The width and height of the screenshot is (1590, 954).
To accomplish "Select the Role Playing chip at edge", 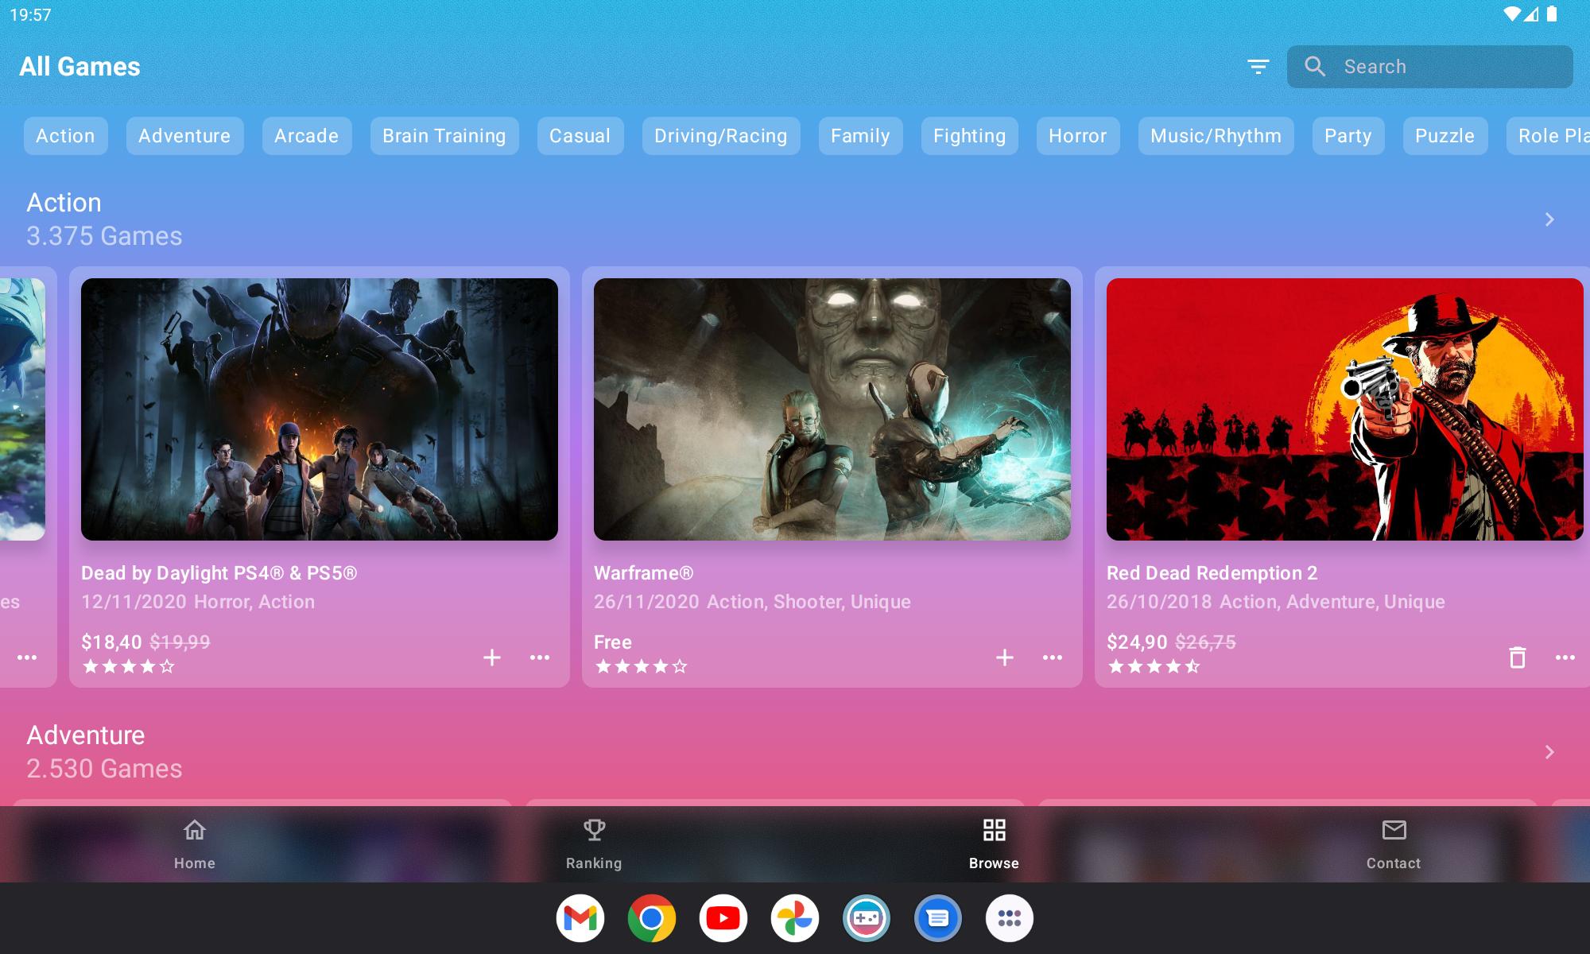I will click(x=1549, y=136).
